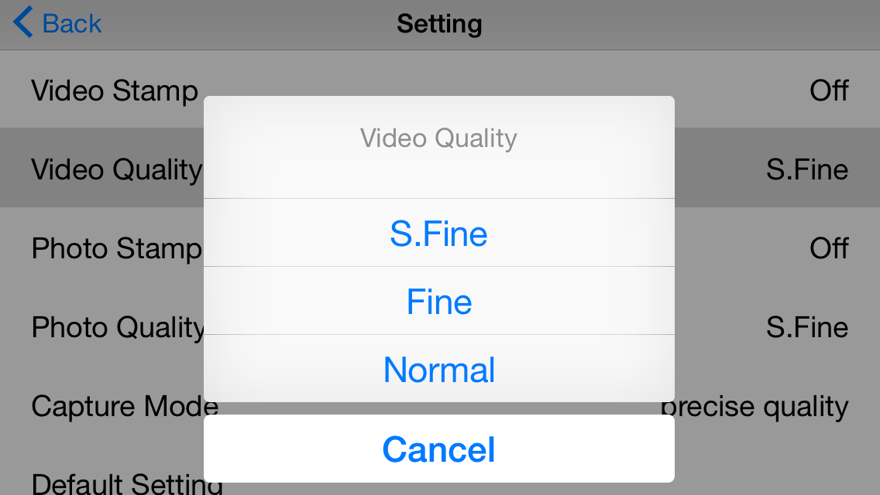The height and width of the screenshot is (495, 880).
Task: Toggle the Video Stamp Off value
Action: 829,90
